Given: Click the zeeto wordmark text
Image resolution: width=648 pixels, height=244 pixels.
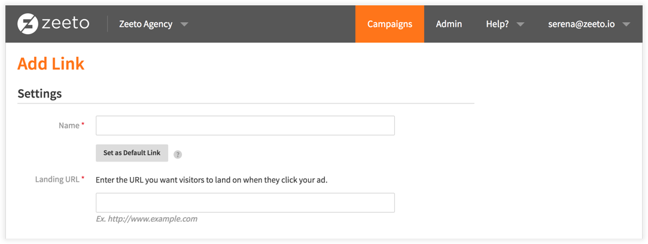Looking at the screenshot, I should [x=65, y=24].
